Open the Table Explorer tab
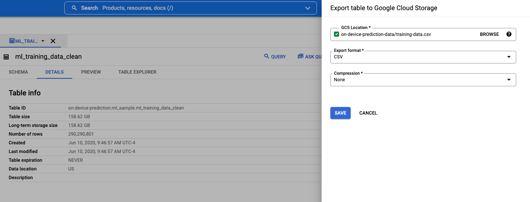Screen dimensions: 530x202 coord(137,72)
